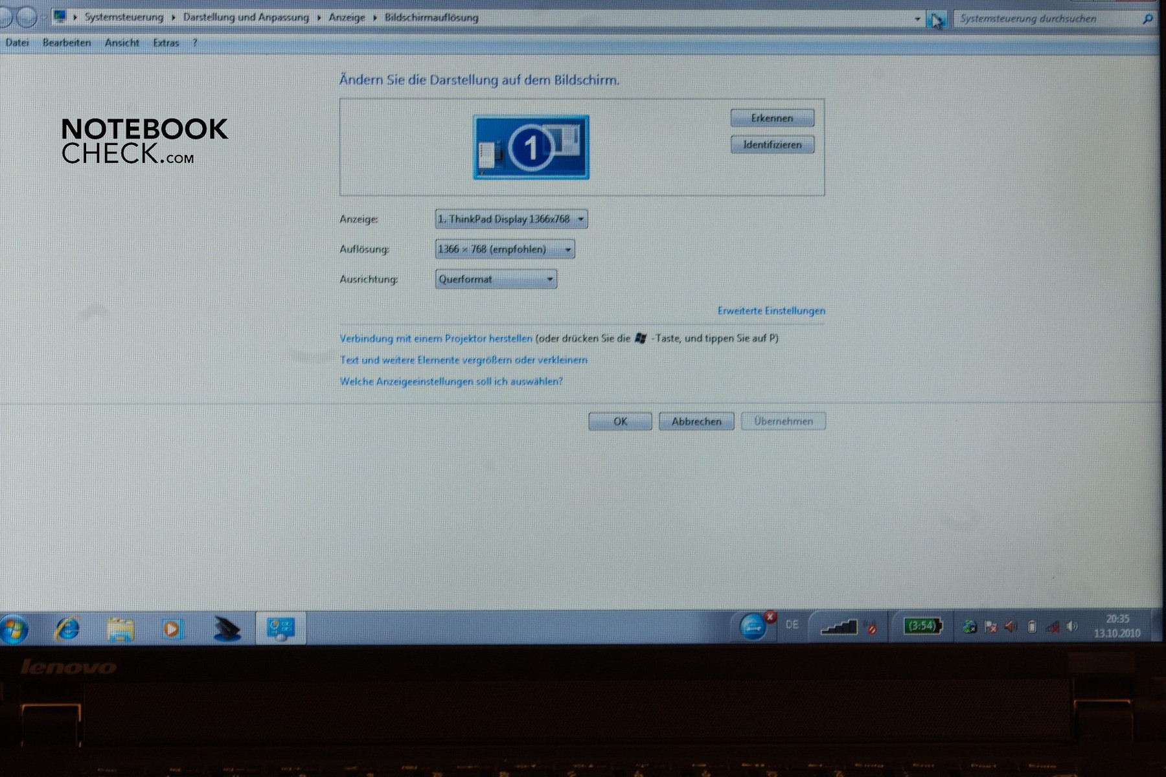This screenshot has height=777, width=1166.
Task: Click the search magnifier icon
Action: [x=1147, y=19]
